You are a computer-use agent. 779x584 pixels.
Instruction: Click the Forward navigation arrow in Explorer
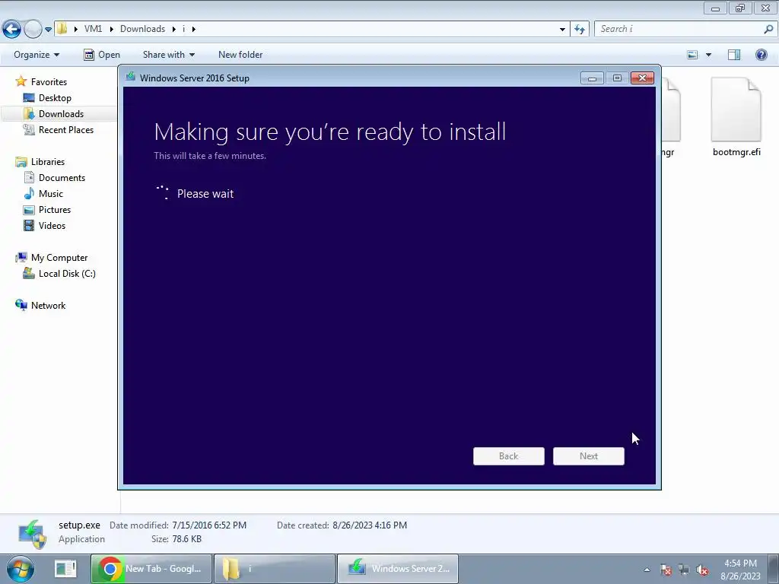[33, 30]
